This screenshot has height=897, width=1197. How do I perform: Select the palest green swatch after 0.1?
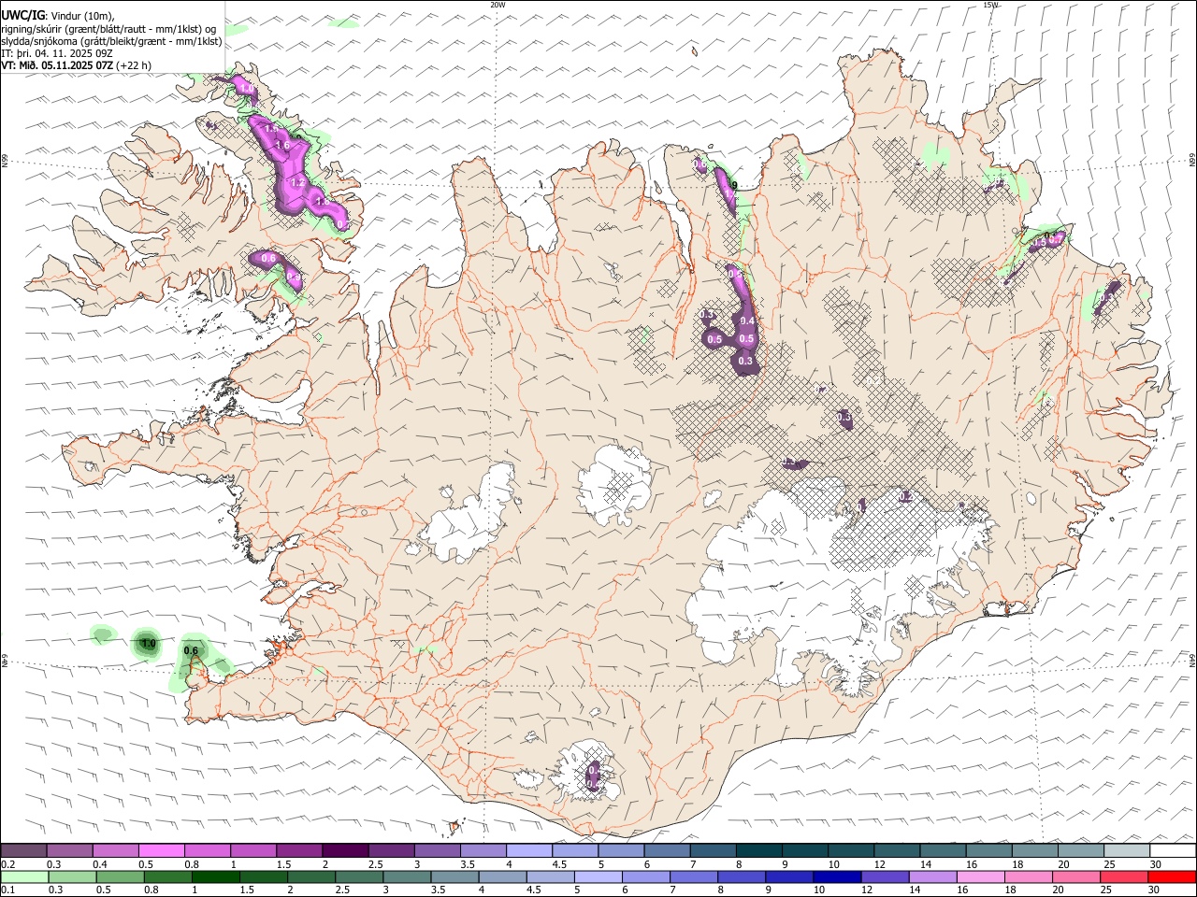coord(23,876)
